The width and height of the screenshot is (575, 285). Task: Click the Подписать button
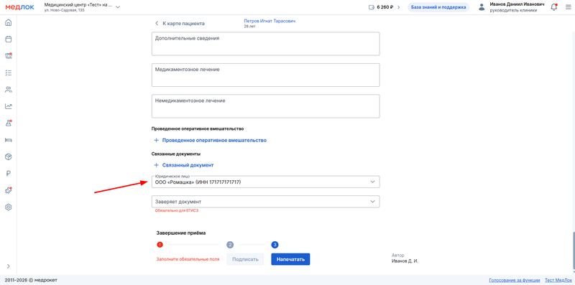point(245,259)
